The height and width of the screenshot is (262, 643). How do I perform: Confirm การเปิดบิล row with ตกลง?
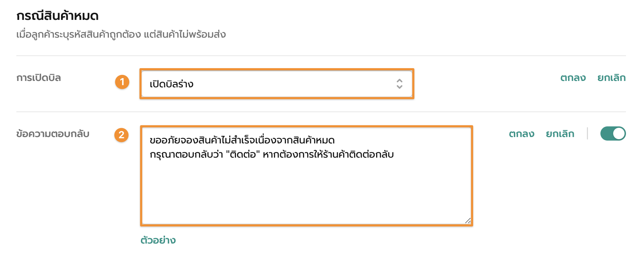[x=573, y=78]
